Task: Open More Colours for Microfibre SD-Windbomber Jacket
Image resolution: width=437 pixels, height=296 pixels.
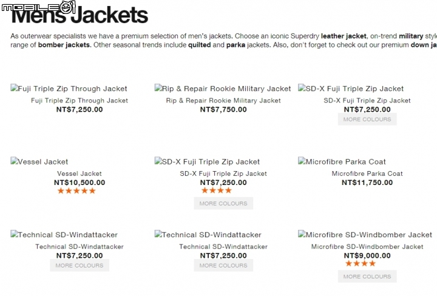Action: coord(367,277)
